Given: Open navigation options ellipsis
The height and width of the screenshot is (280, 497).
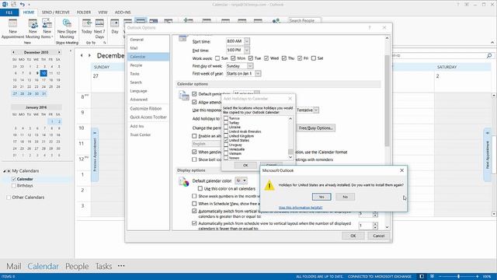Looking at the screenshot, I should point(121,266).
